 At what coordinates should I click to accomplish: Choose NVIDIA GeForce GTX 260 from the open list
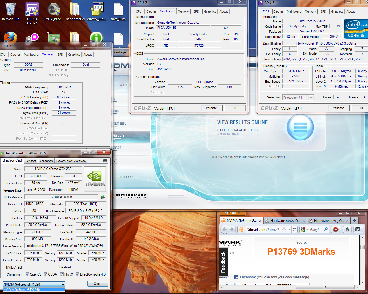pos(34,290)
